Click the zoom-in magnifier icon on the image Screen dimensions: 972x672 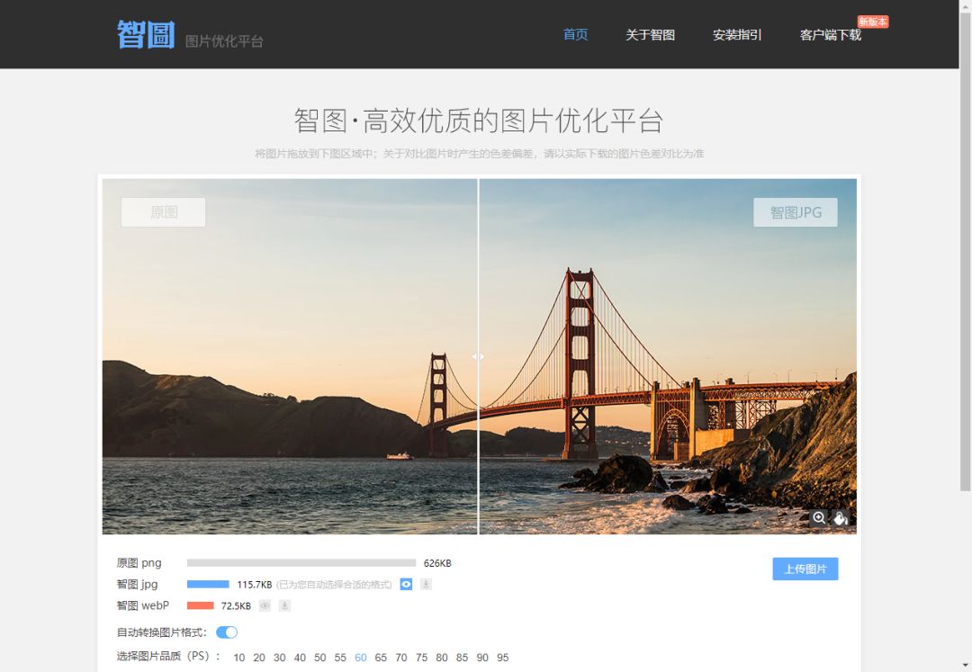[x=819, y=517]
